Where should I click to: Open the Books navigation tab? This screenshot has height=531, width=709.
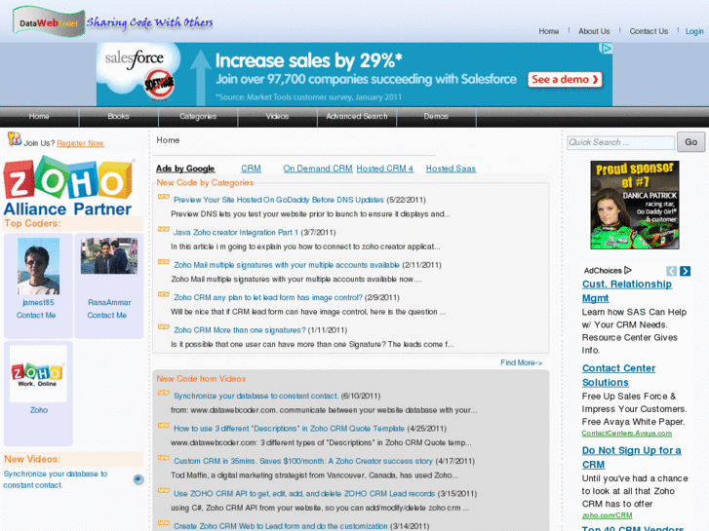(118, 117)
